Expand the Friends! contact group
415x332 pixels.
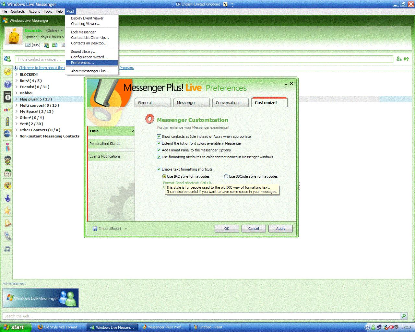[x=16, y=87]
